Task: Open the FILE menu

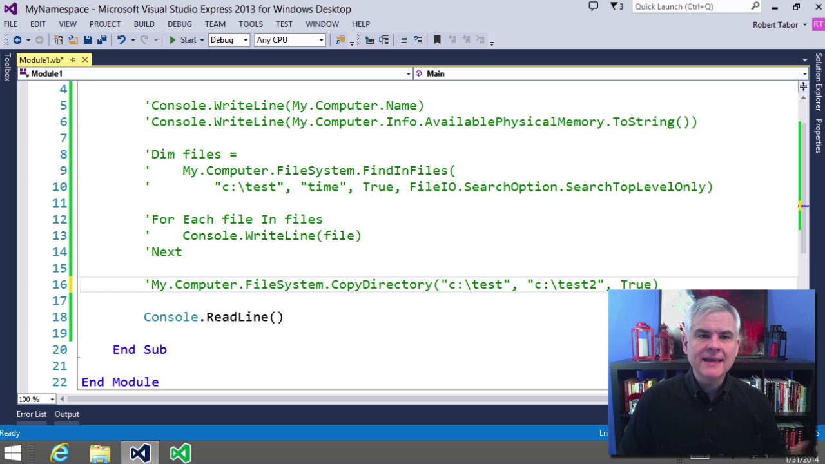Action: pyautogui.click(x=11, y=24)
